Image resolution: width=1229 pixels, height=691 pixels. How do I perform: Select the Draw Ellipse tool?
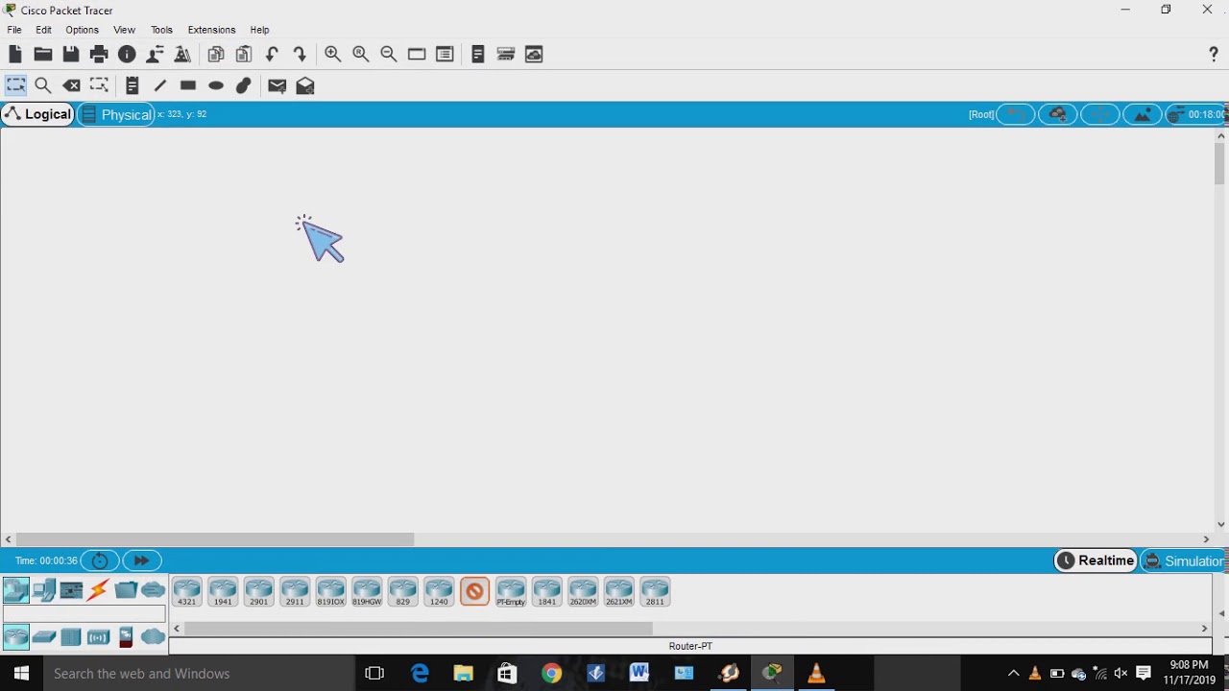[x=216, y=85]
